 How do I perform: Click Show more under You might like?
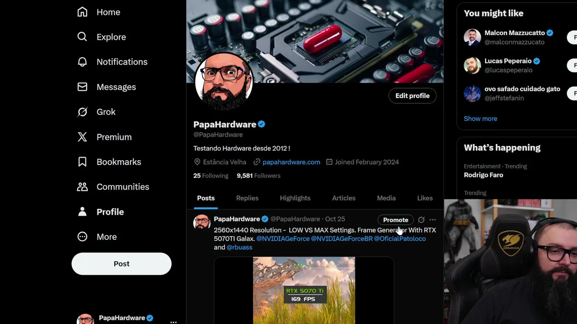point(481,118)
